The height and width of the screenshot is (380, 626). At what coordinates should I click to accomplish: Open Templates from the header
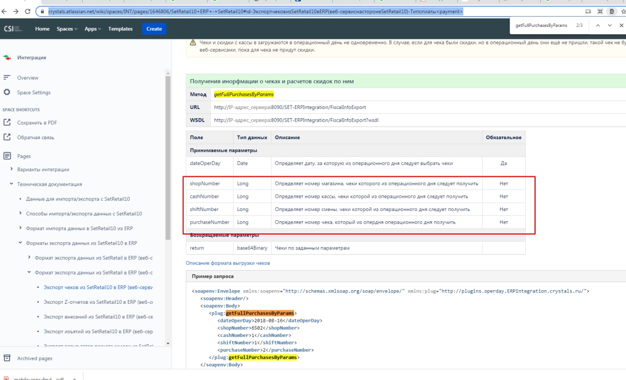tap(120, 29)
